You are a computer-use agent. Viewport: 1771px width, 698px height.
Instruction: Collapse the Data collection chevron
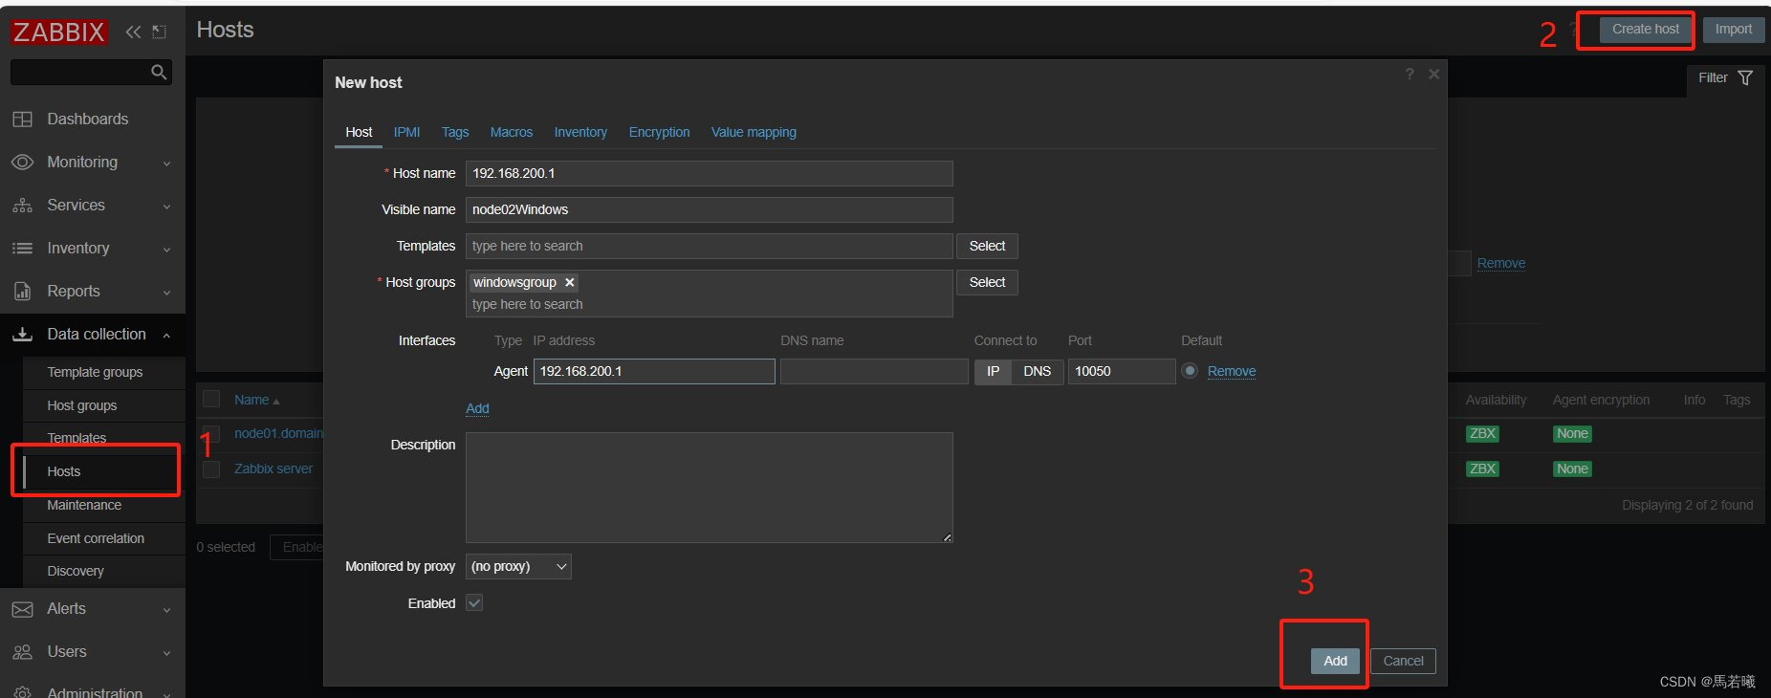pyautogui.click(x=167, y=335)
